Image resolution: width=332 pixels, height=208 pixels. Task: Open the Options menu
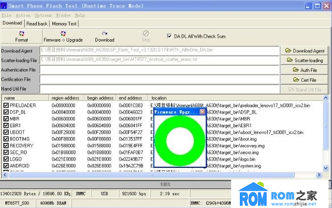(43, 15)
